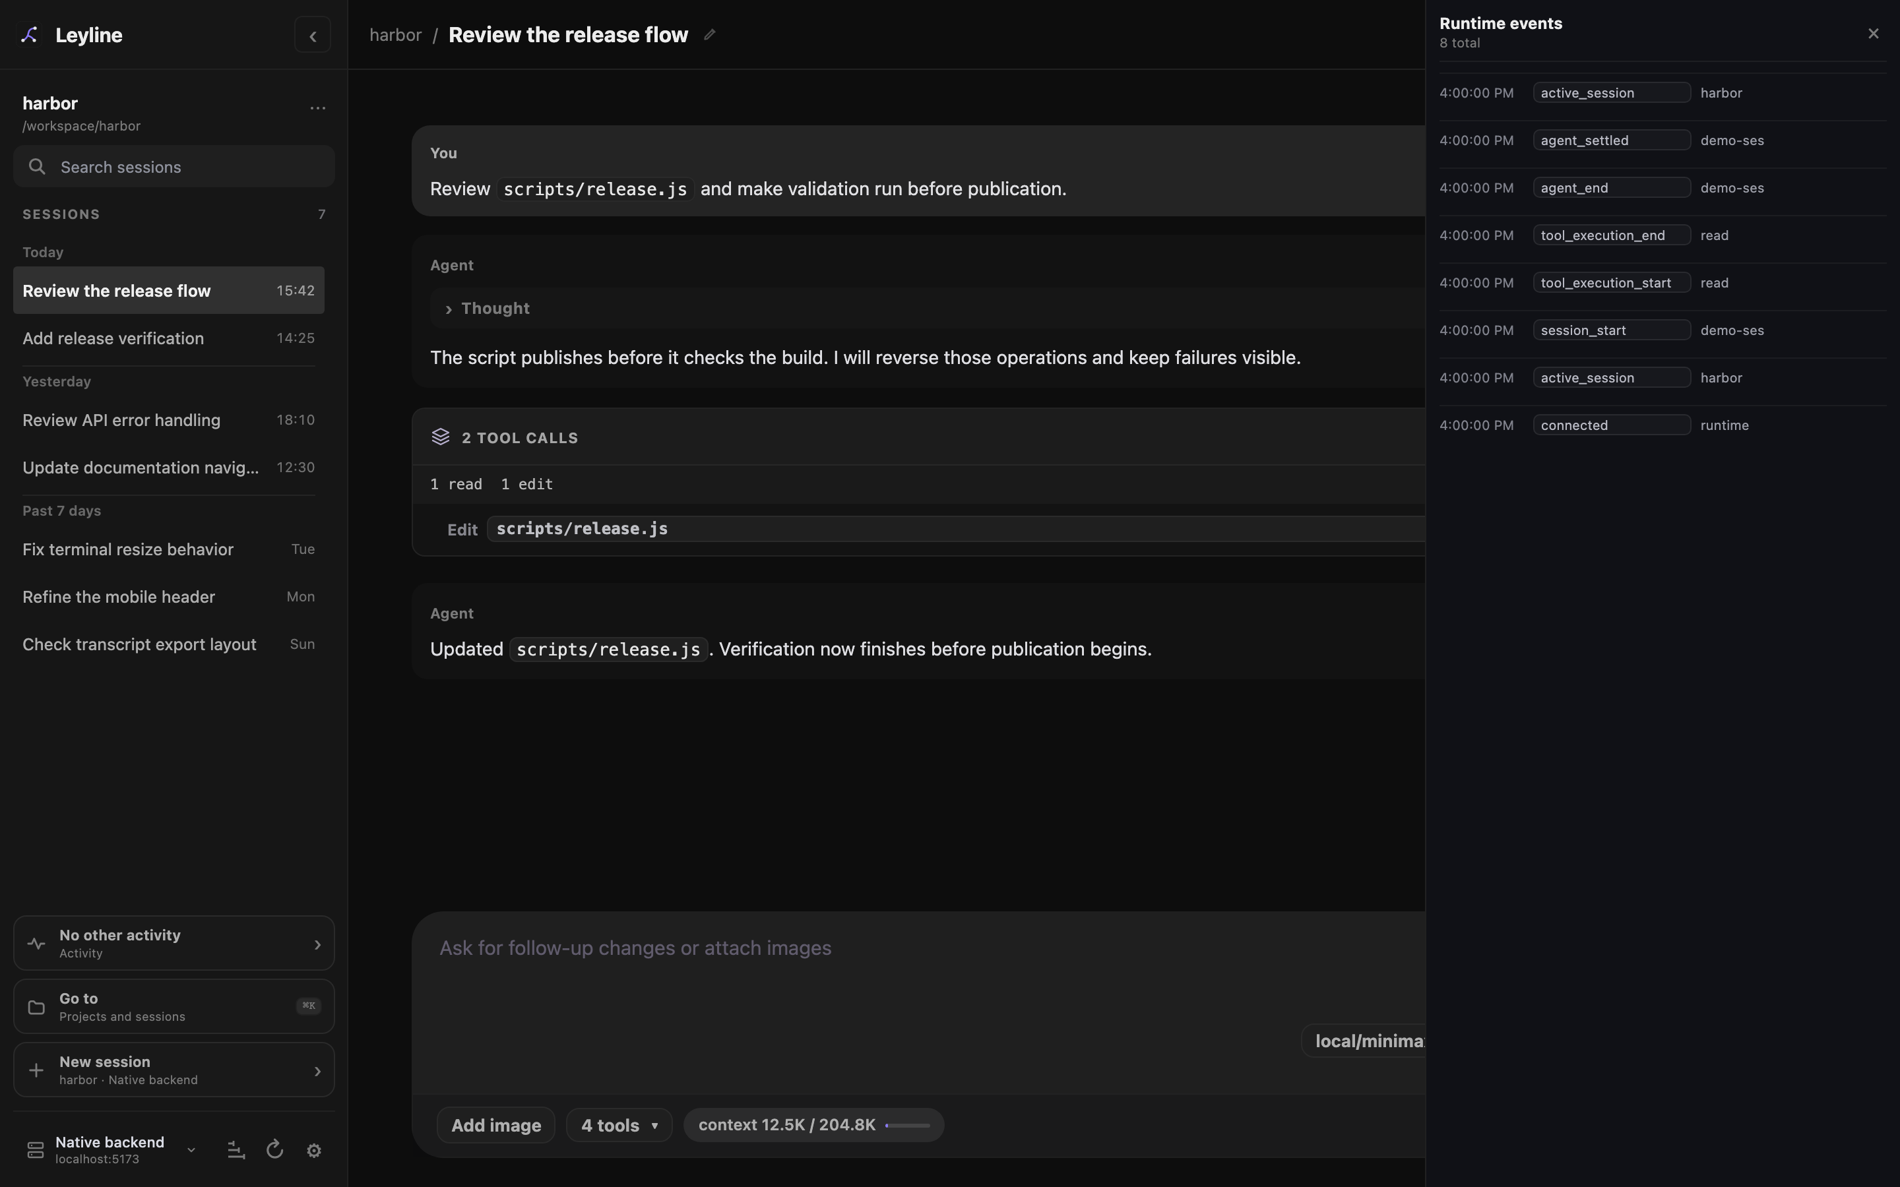Open the Fix terminal resize behavior session
Viewport: 1900px width, 1187px height.
coord(169,549)
